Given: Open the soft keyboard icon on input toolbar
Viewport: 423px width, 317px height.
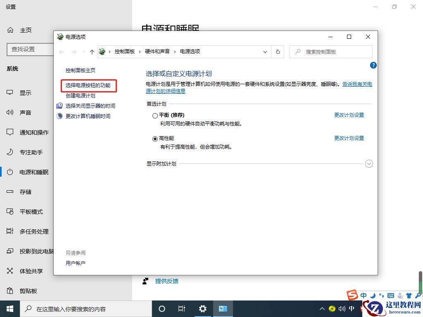Looking at the screenshot, I should (x=390, y=296).
